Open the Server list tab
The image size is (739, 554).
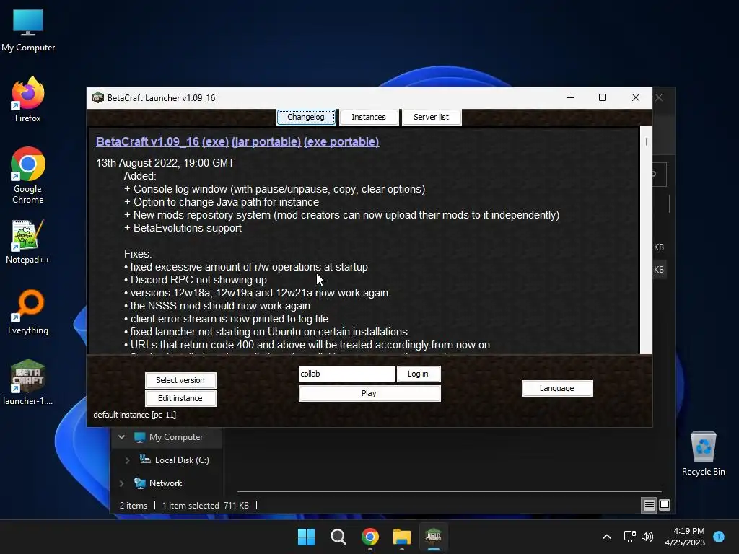[x=431, y=117]
